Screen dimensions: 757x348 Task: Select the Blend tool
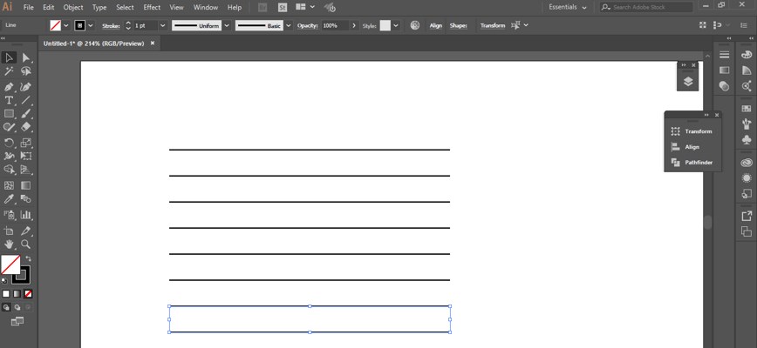point(26,198)
